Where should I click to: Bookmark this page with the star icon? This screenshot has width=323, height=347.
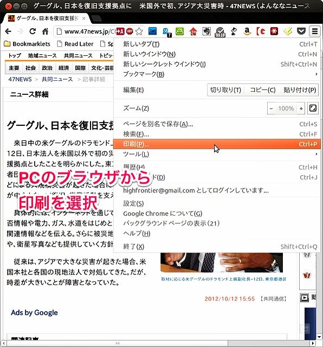(139, 31)
